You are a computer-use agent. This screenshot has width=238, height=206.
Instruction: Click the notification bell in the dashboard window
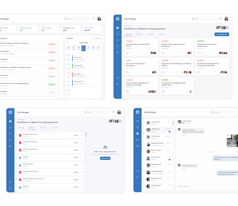coord(93,19)
